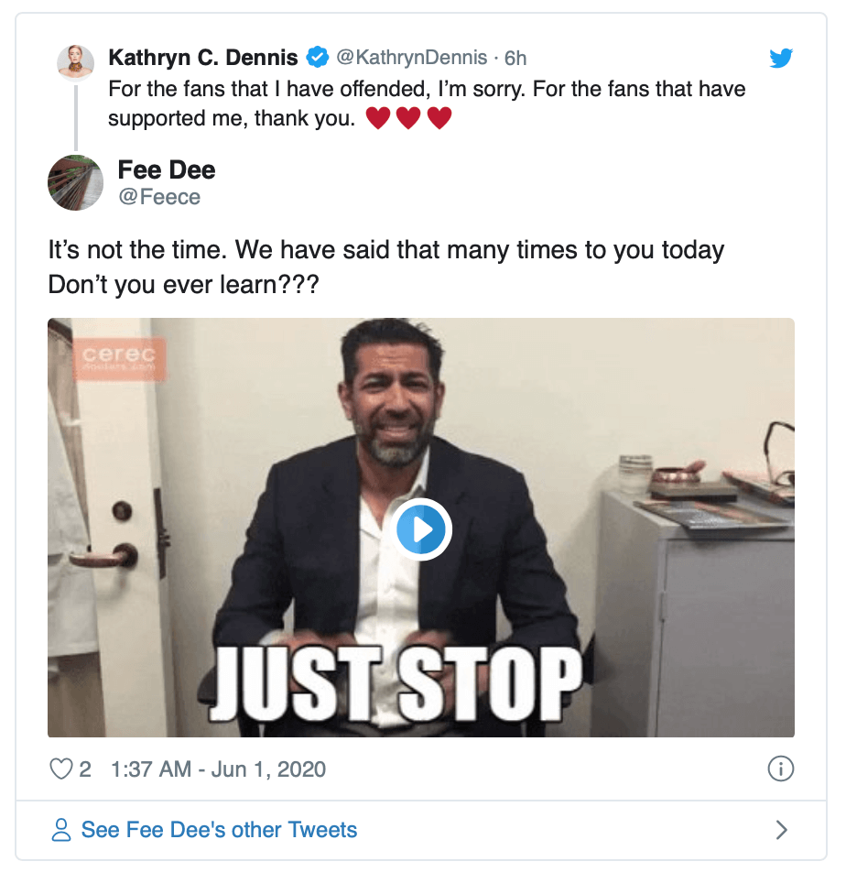This screenshot has width=846, height=883.
Task: Click the person icon in the footer
Action: click(62, 831)
